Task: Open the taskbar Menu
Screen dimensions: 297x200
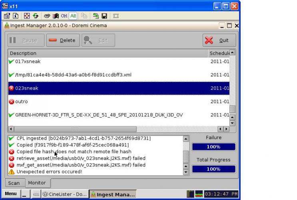Action: [x=11, y=194]
